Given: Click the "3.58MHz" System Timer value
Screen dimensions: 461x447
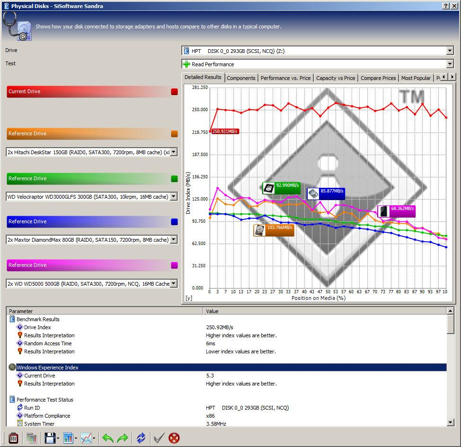Looking at the screenshot, I should pyautogui.click(x=216, y=424).
